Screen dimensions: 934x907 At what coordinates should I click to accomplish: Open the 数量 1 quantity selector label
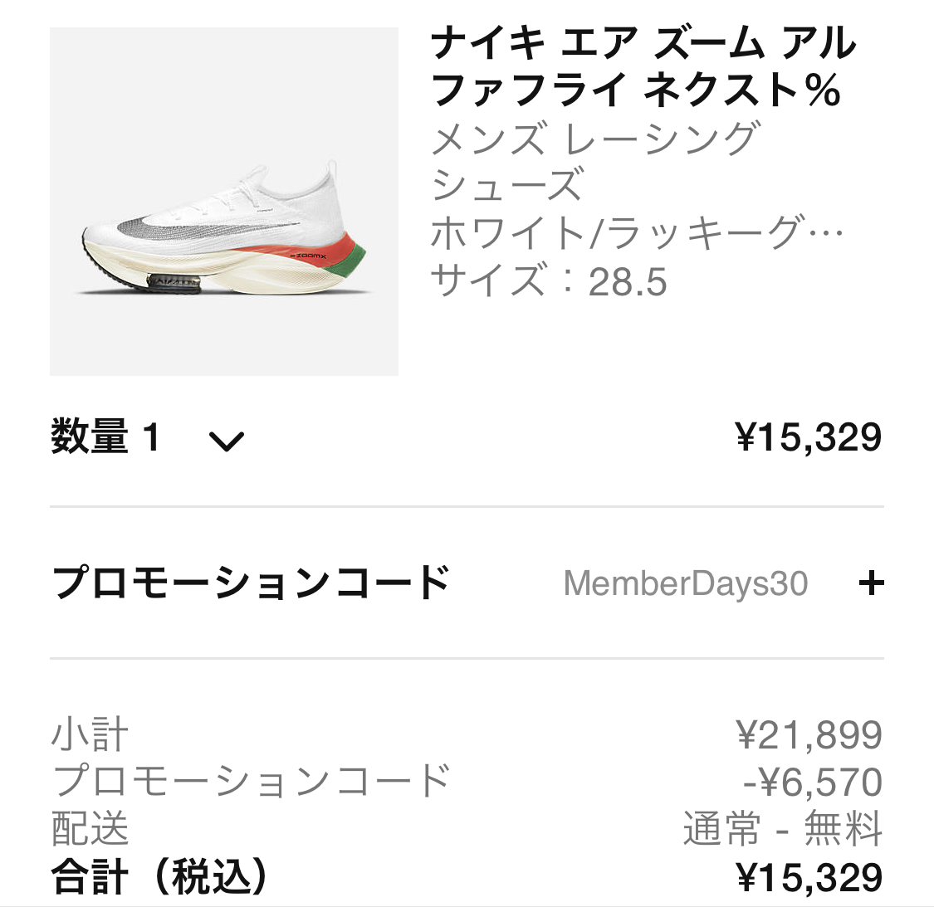coord(105,437)
